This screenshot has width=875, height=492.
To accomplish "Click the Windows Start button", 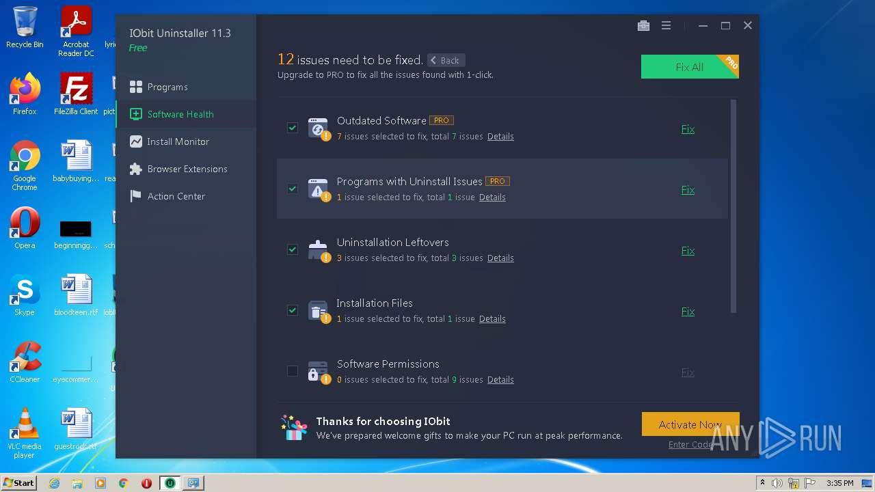I will click(x=19, y=483).
